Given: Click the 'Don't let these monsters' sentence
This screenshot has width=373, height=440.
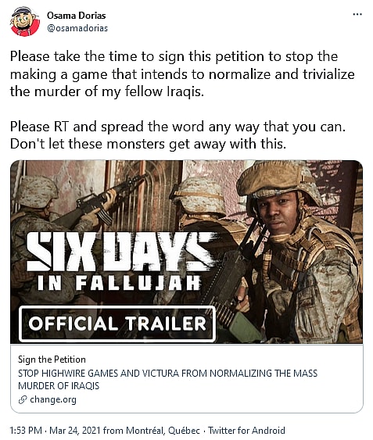Looking at the screenshot, I should pyautogui.click(x=148, y=145).
